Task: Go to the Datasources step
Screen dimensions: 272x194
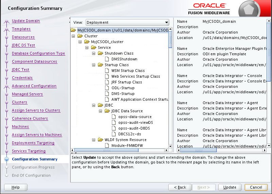Action: (x=23, y=37)
